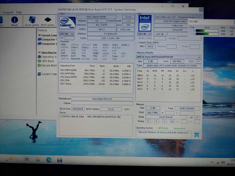Click the UEFI Boot green check icon
Viewport: 235px width, 176px height.
(x=39, y=61)
